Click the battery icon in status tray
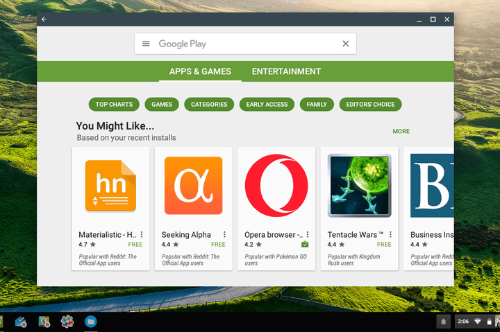This screenshot has width=500, height=332. 489,322
